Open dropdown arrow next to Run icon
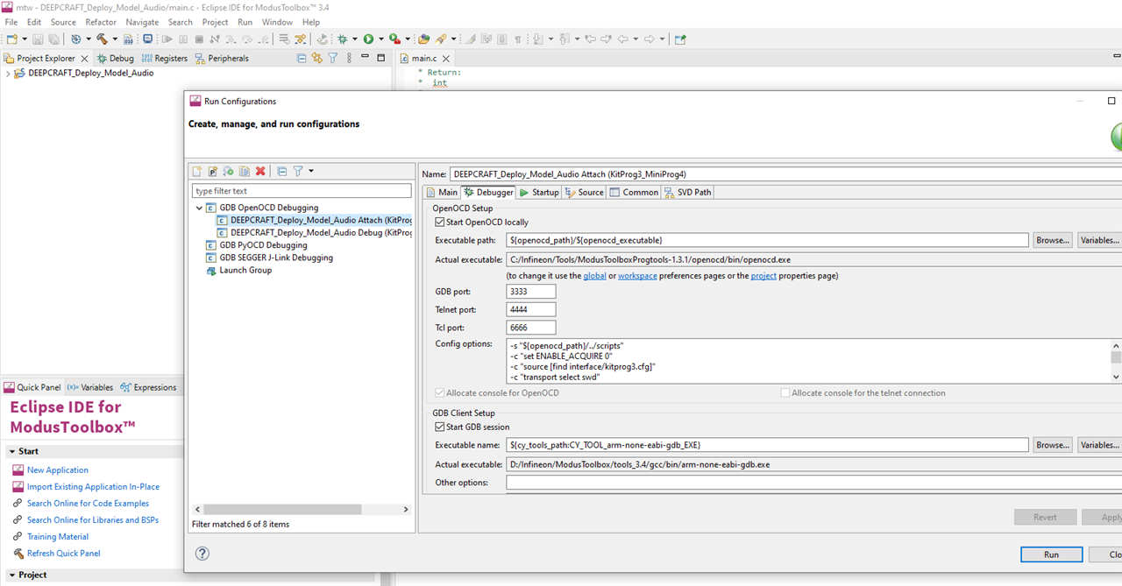The height and width of the screenshot is (586, 1122). (x=380, y=39)
